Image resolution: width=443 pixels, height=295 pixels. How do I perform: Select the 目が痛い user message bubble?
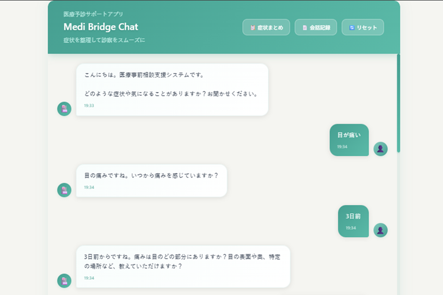click(x=349, y=140)
